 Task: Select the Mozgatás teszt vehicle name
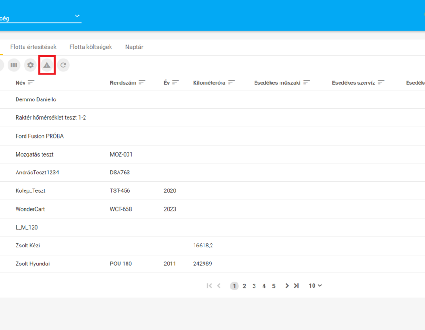click(x=34, y=155)
